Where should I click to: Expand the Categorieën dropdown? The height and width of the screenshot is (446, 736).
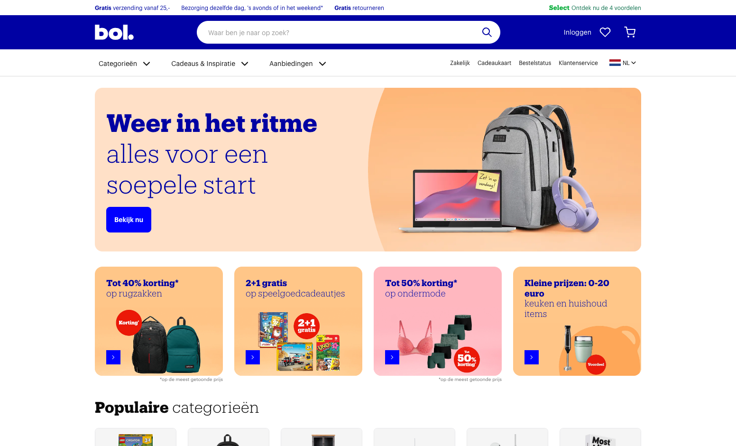click(x=124, y=64)
